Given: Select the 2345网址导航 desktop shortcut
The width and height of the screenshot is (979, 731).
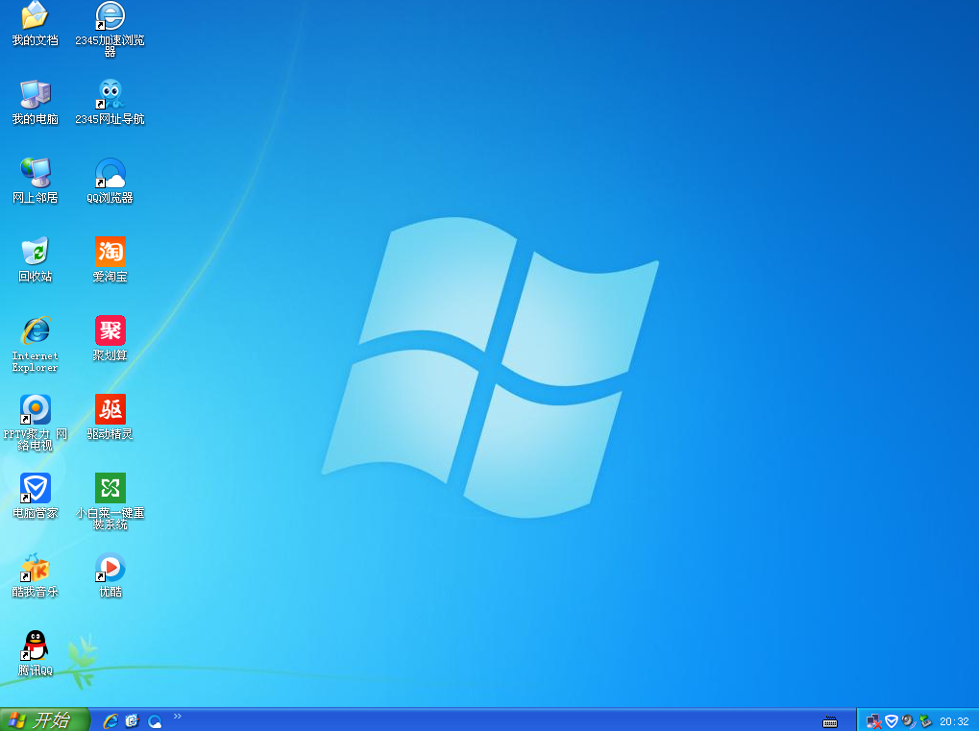Looking at the screenshot, I should pos(110,103).
